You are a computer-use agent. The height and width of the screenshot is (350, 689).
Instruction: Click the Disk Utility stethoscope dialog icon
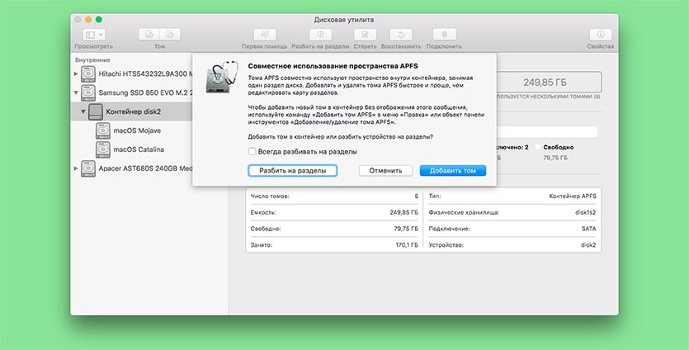pos(222,77)
